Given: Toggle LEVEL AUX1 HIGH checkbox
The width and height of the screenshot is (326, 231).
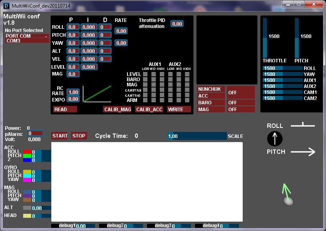Looking at the screenshot, I should 162,74.
